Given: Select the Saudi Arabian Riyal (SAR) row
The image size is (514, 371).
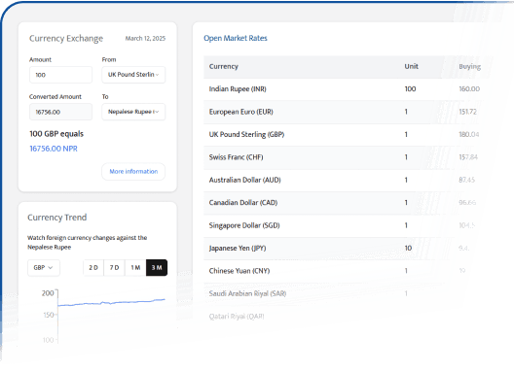Looking at the screenshot, I should pos(346,294).
